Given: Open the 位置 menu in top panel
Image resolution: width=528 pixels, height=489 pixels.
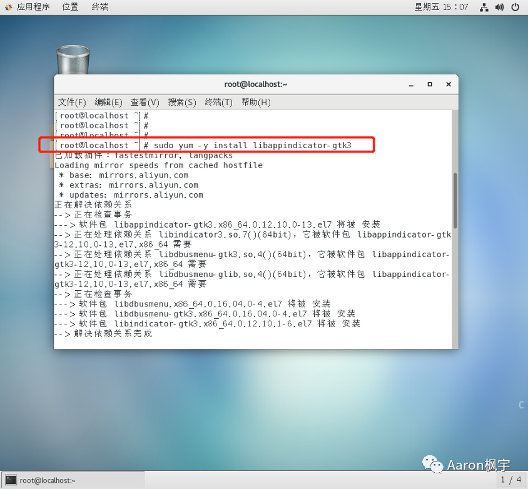Looking at the screenshot, I should click(x=70, y=7).
